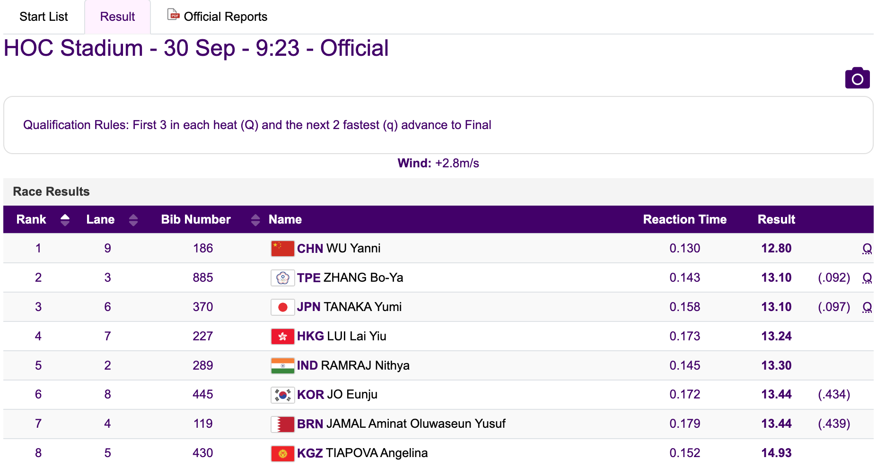The height and width of the screenshot is (467, 877).
Task: Click the China flag icon
Action: (x=282, y=248)
